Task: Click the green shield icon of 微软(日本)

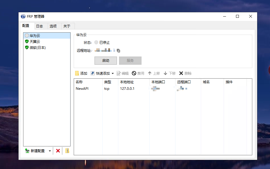Action: pyautogui.click(x=27, y=47)
